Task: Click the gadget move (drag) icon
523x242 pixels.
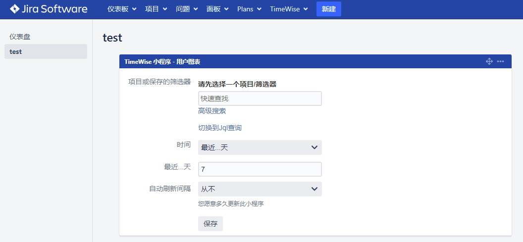Action: tap(489, 61)
